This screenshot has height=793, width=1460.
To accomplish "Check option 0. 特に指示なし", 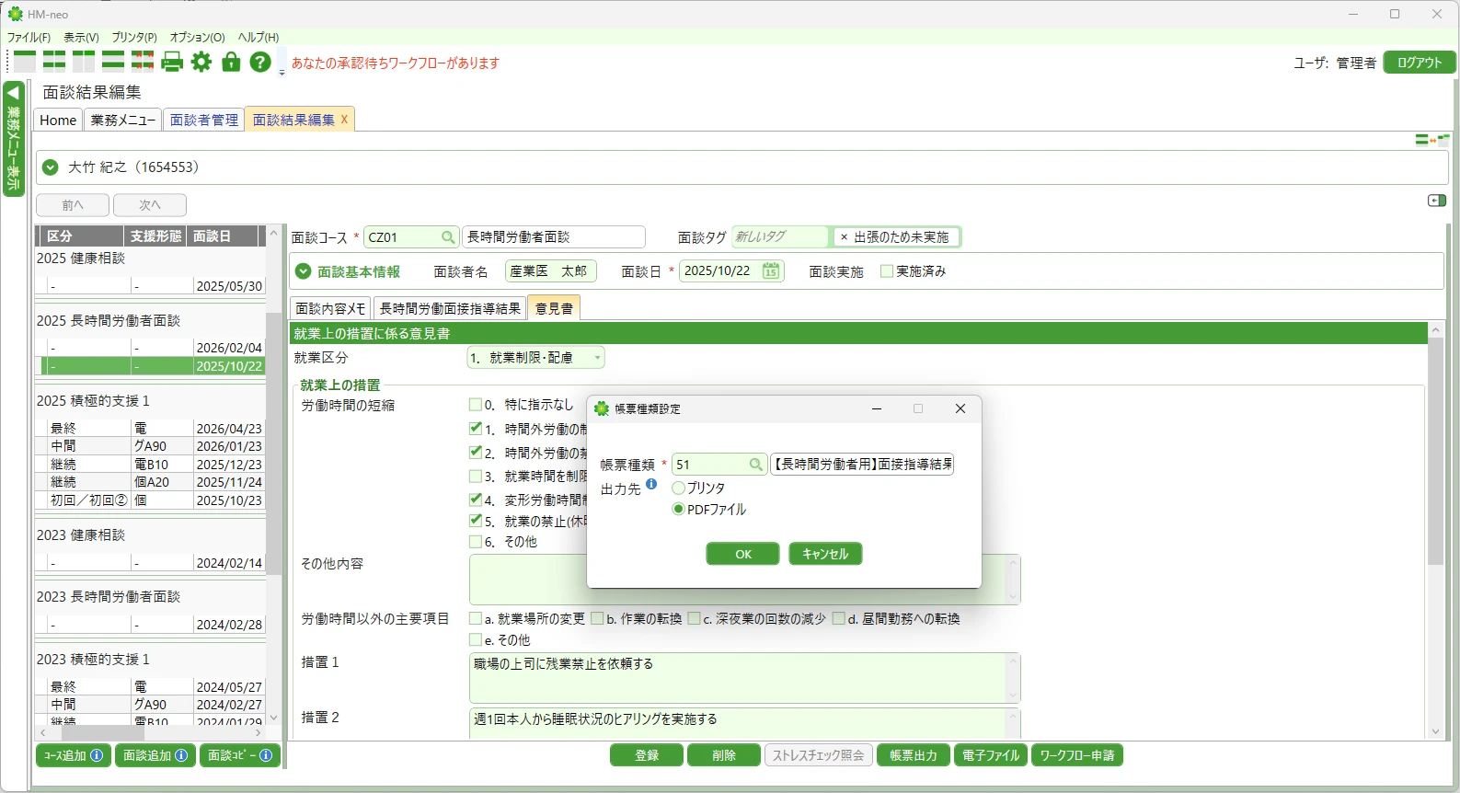I will 476,405.
